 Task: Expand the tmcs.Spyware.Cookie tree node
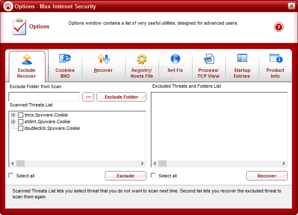[13, 115]
